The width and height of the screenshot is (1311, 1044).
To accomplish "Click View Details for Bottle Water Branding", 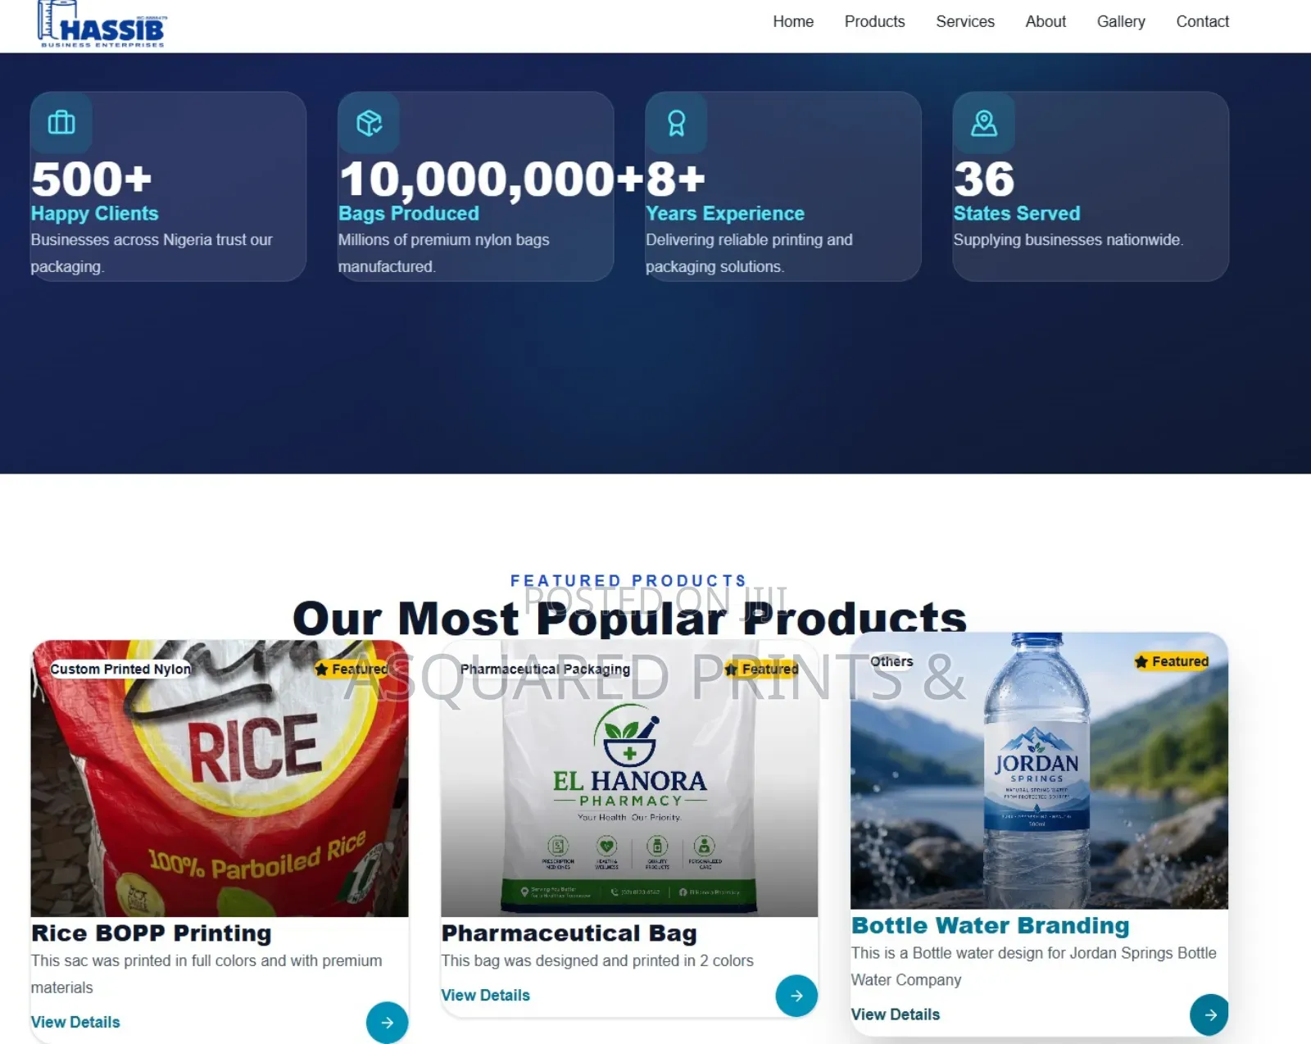I will click(896, 1014).
